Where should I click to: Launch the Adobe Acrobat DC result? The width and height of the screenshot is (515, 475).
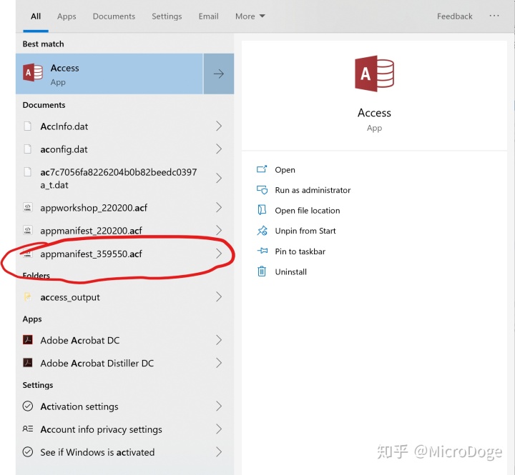pyautogui.click(x=124, y=340)
